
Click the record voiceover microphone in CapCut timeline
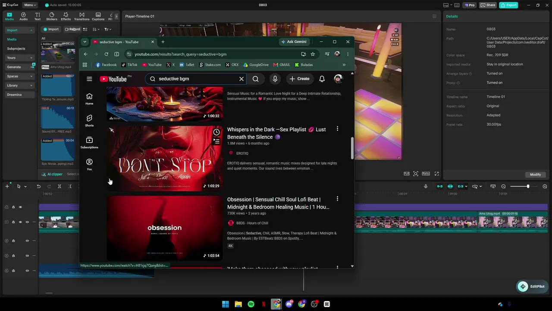(426, 186)
